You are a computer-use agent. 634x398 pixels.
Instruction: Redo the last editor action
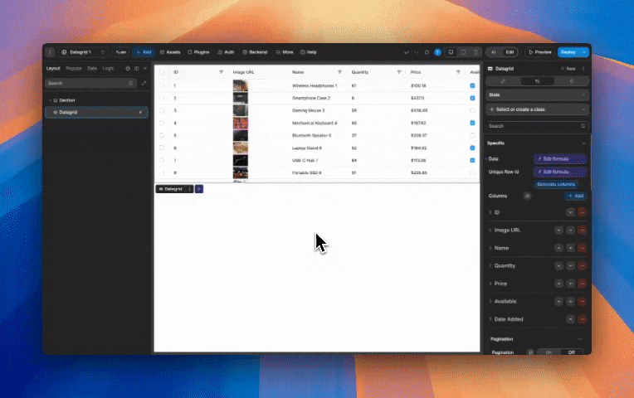(416, 52)
